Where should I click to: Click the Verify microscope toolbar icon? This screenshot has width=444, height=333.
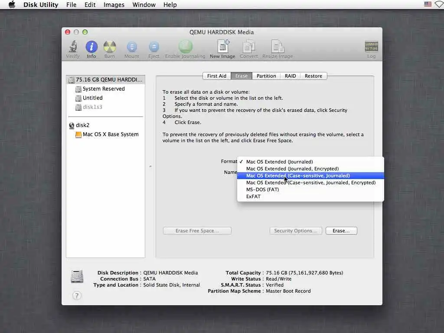click(x=73, y=47)
